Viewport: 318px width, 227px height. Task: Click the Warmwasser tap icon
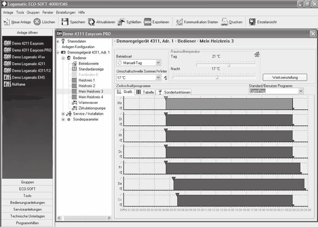(74, 103)
